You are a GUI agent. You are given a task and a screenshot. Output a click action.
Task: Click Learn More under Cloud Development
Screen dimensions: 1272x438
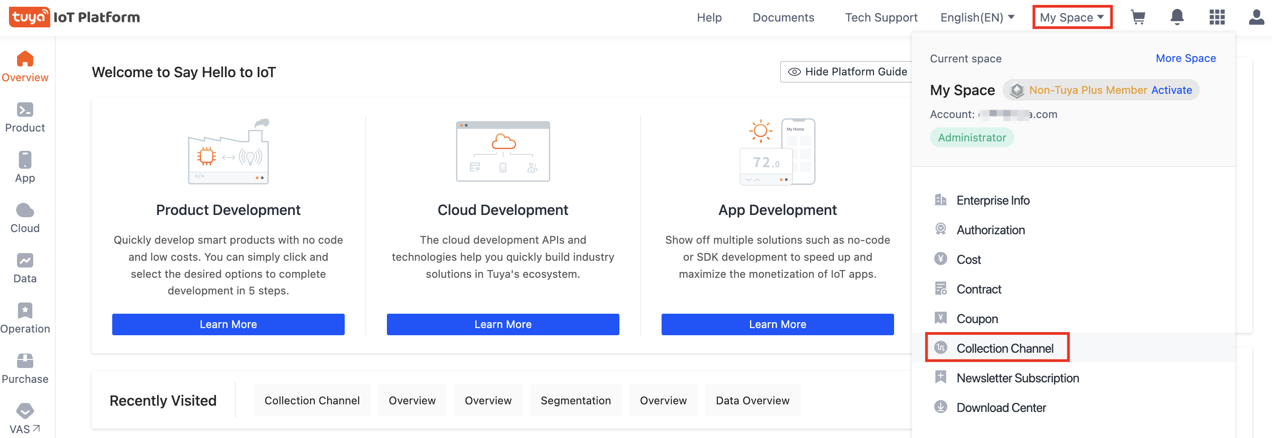click(x=502, y=324)
